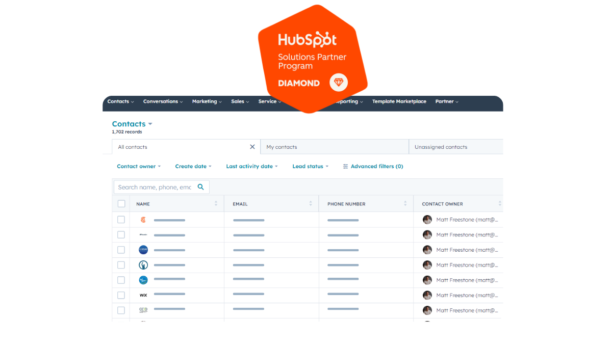
Task: Open the Marketing menu in top navigation
Action: (207, 101)
